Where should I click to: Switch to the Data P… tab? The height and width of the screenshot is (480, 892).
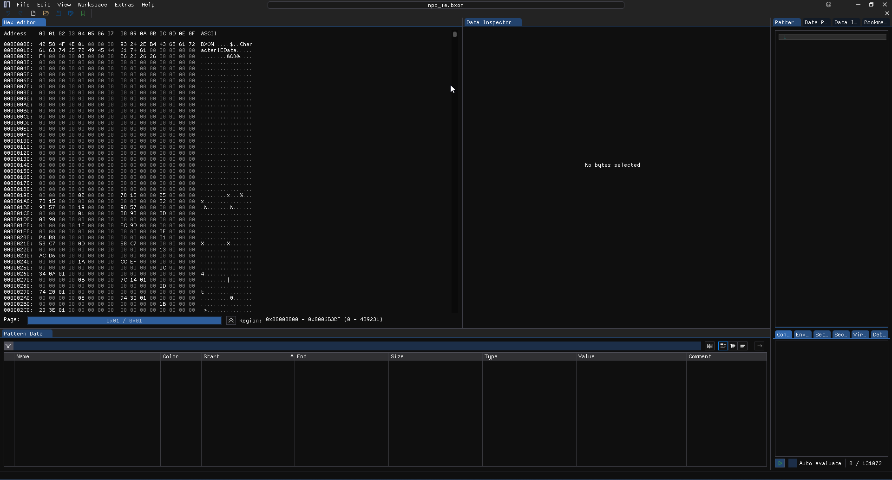pos(816,22)
